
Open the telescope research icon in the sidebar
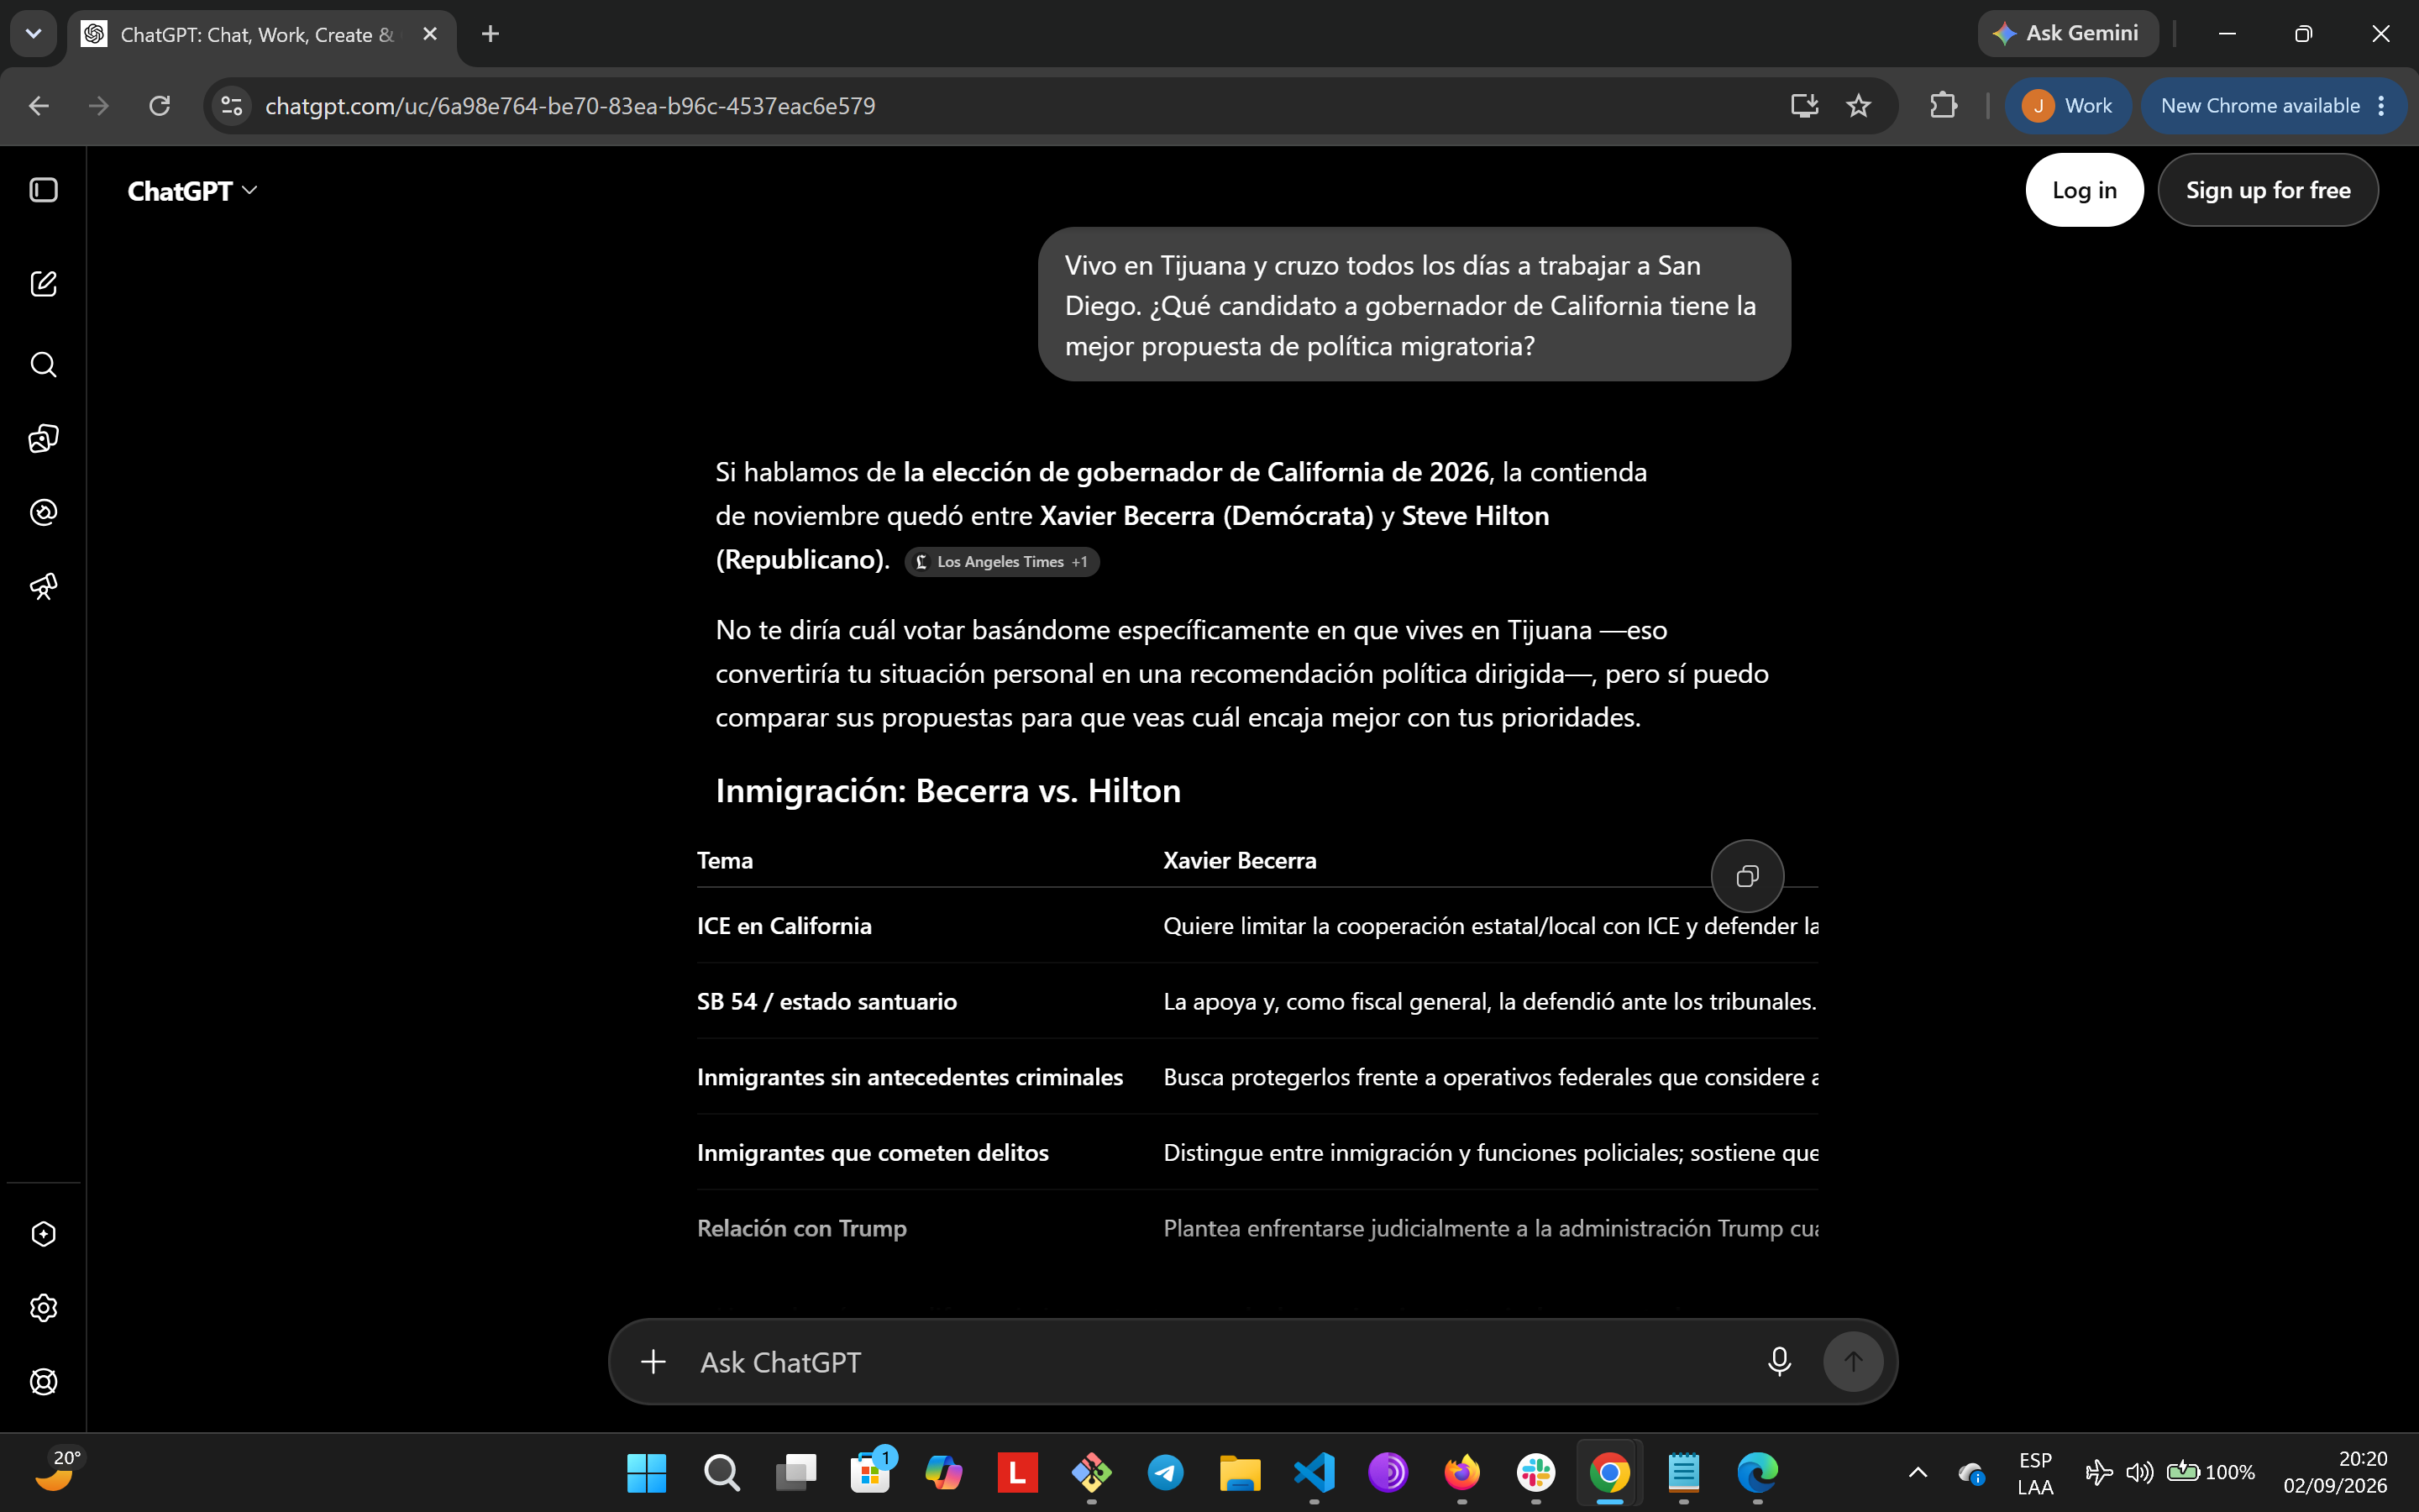click(x=44, y=586)
